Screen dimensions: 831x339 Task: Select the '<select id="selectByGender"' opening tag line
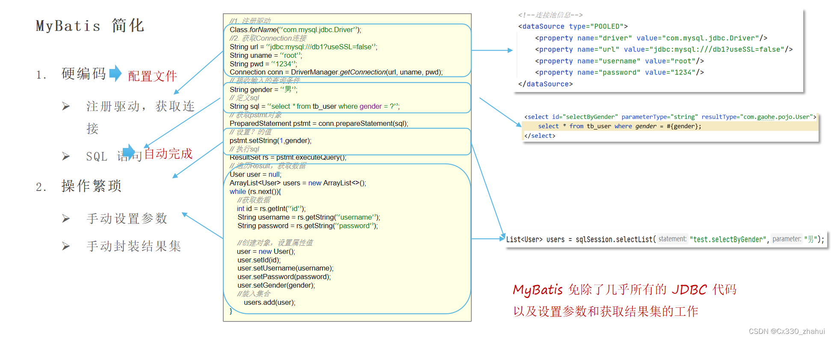tap(671, 117)
